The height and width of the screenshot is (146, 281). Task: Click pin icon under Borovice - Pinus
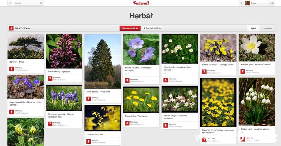coord(12,69)
